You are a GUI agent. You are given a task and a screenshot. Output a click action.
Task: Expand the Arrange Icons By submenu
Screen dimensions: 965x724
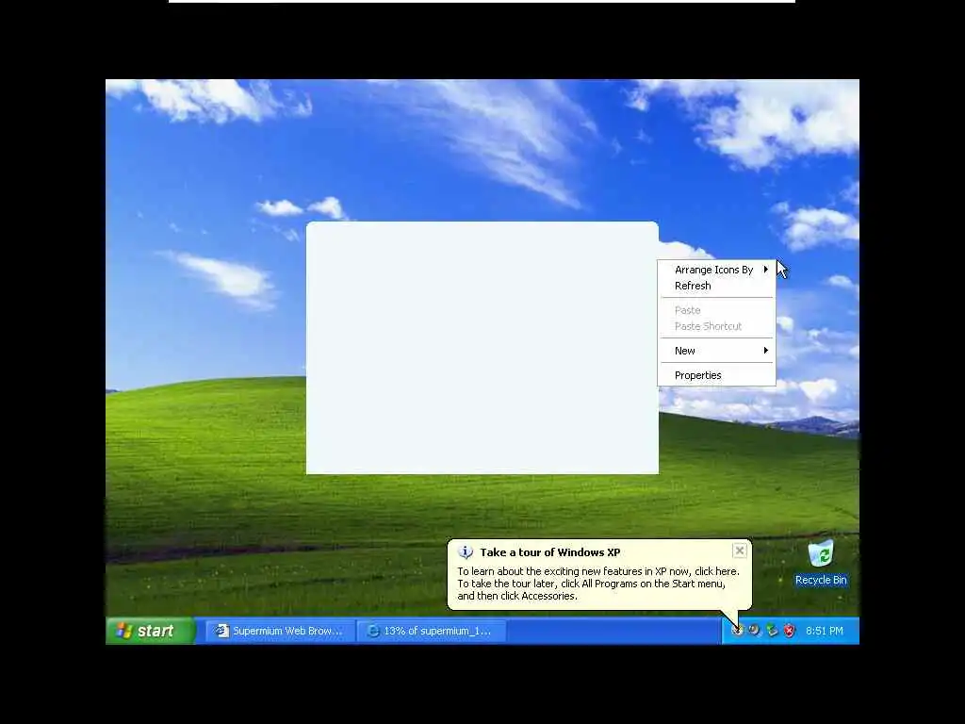[x=716, y=270]
